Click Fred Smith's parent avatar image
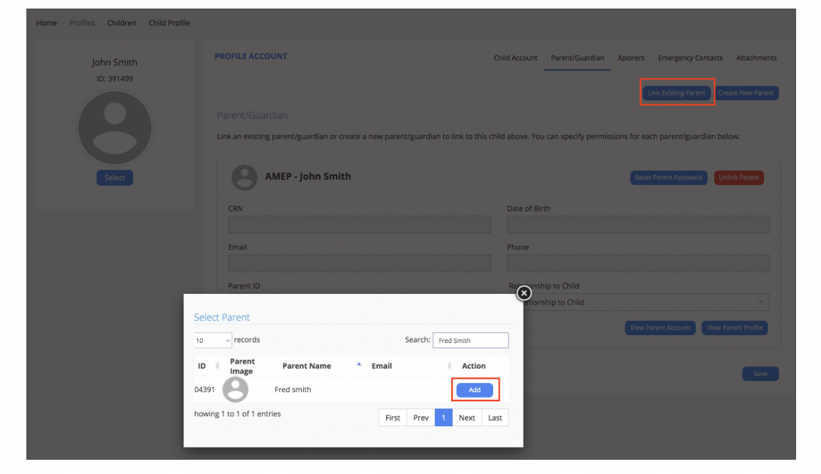The image size is (821, 474). click(235, 389)
